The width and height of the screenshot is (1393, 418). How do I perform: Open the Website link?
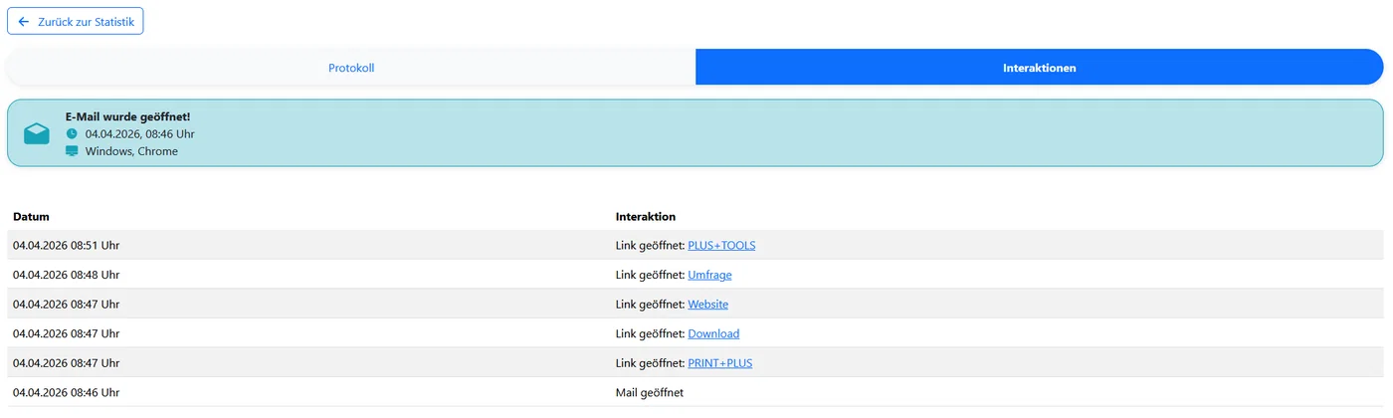click(x=707, y=304)
